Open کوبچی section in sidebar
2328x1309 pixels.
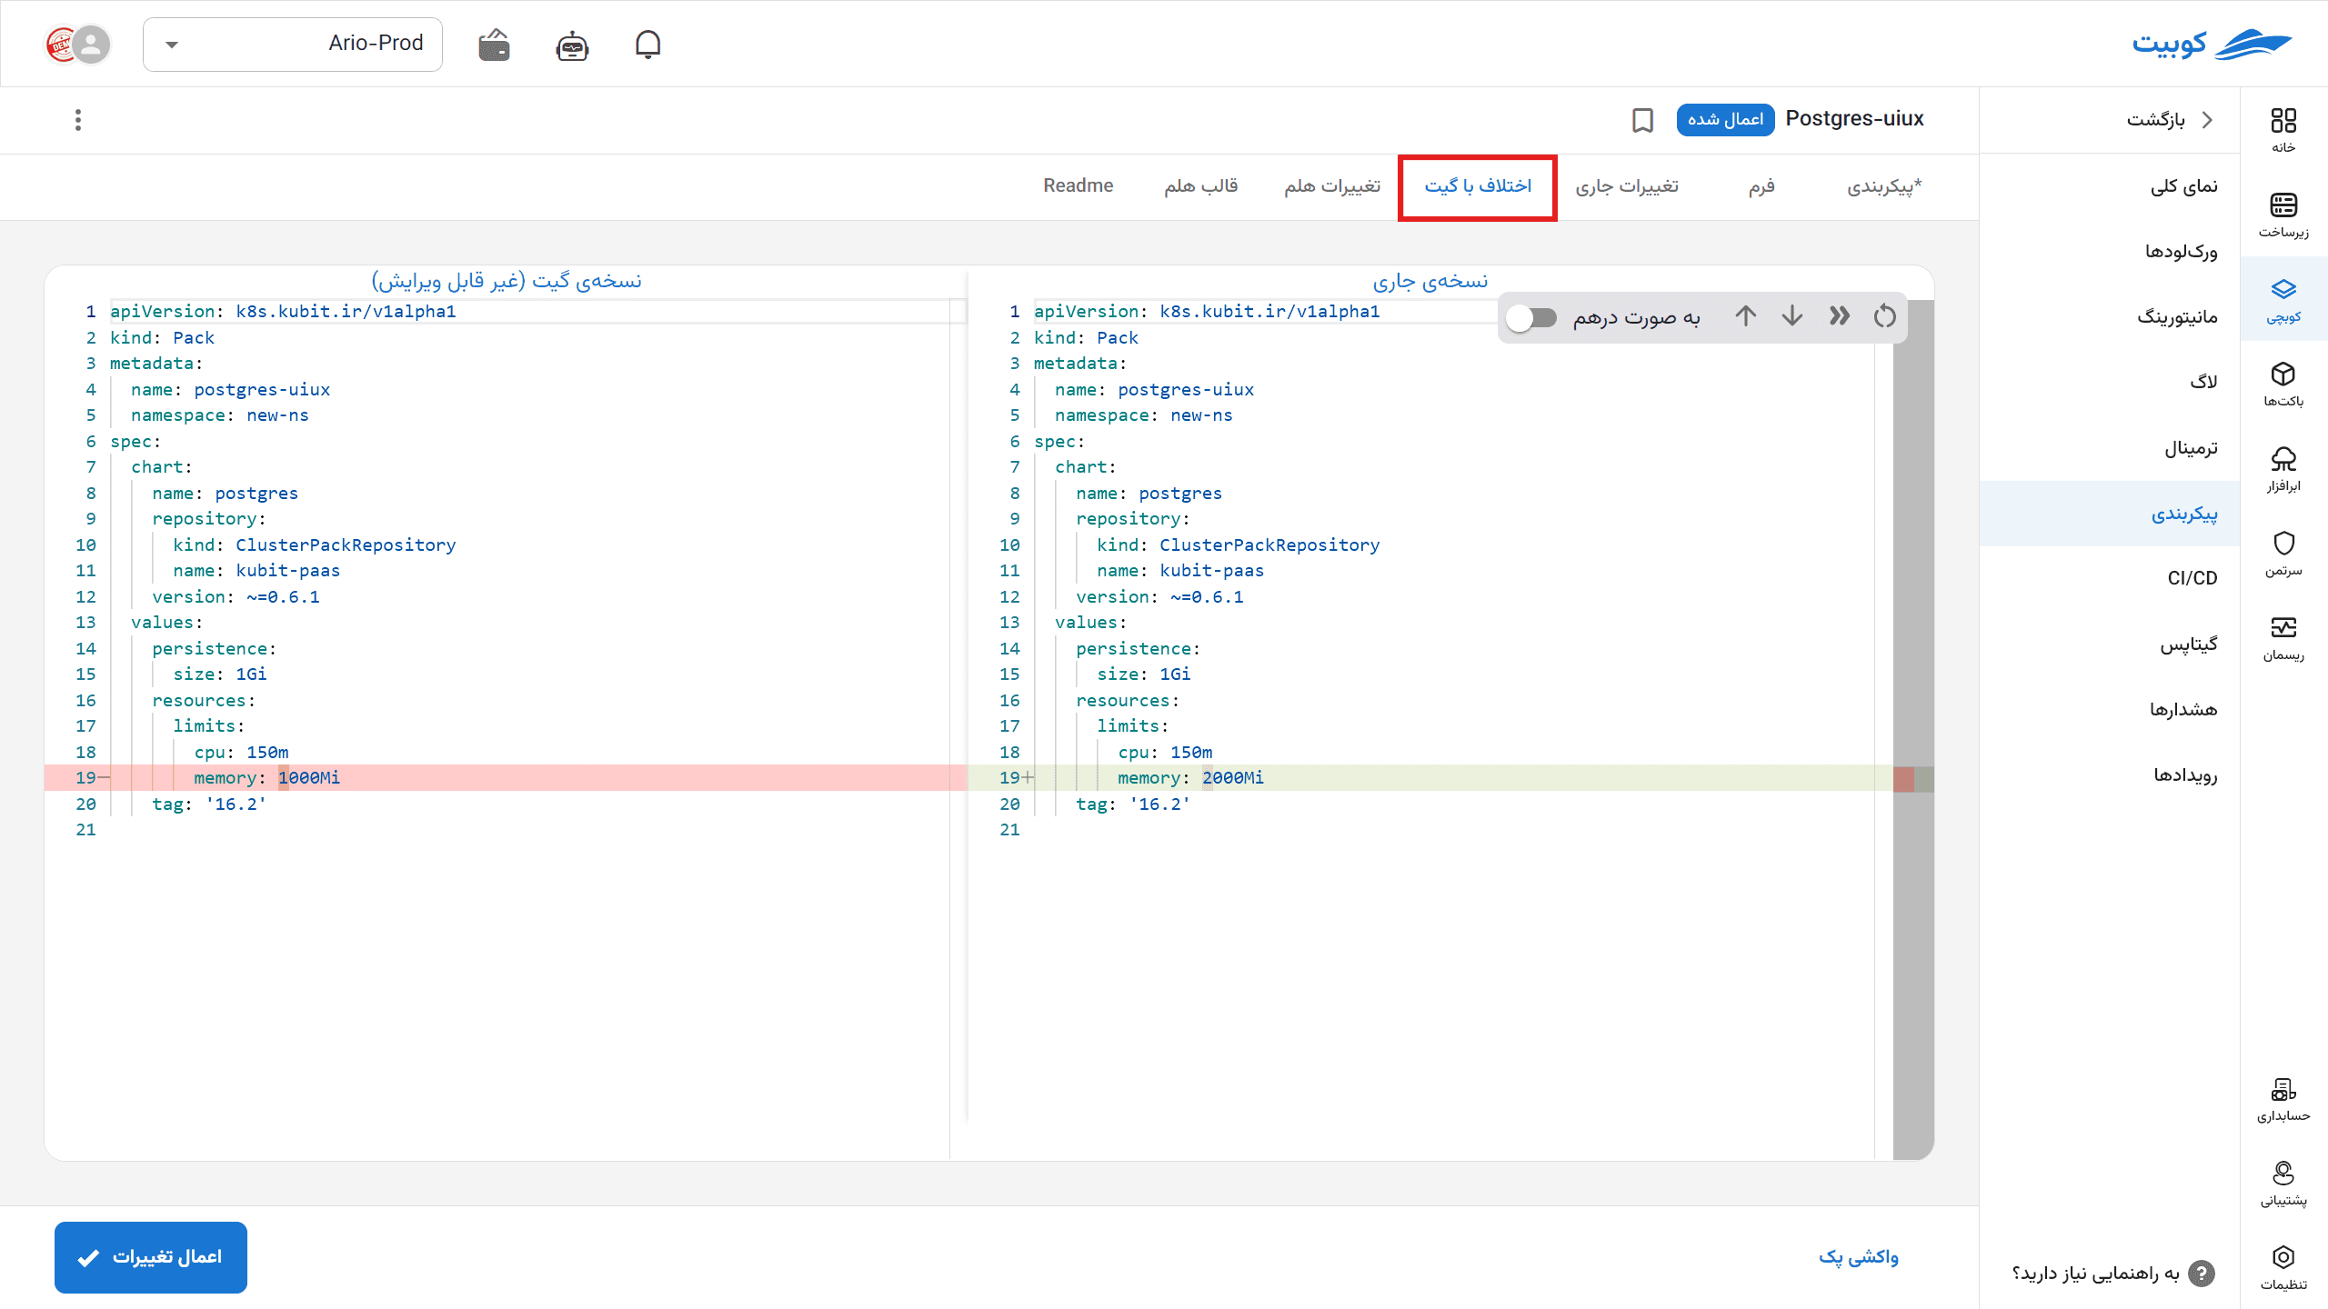pos(2283,299)
